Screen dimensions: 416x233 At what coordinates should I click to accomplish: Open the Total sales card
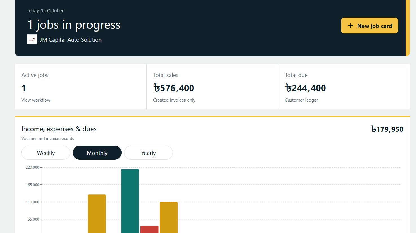[x=212, y=87]
